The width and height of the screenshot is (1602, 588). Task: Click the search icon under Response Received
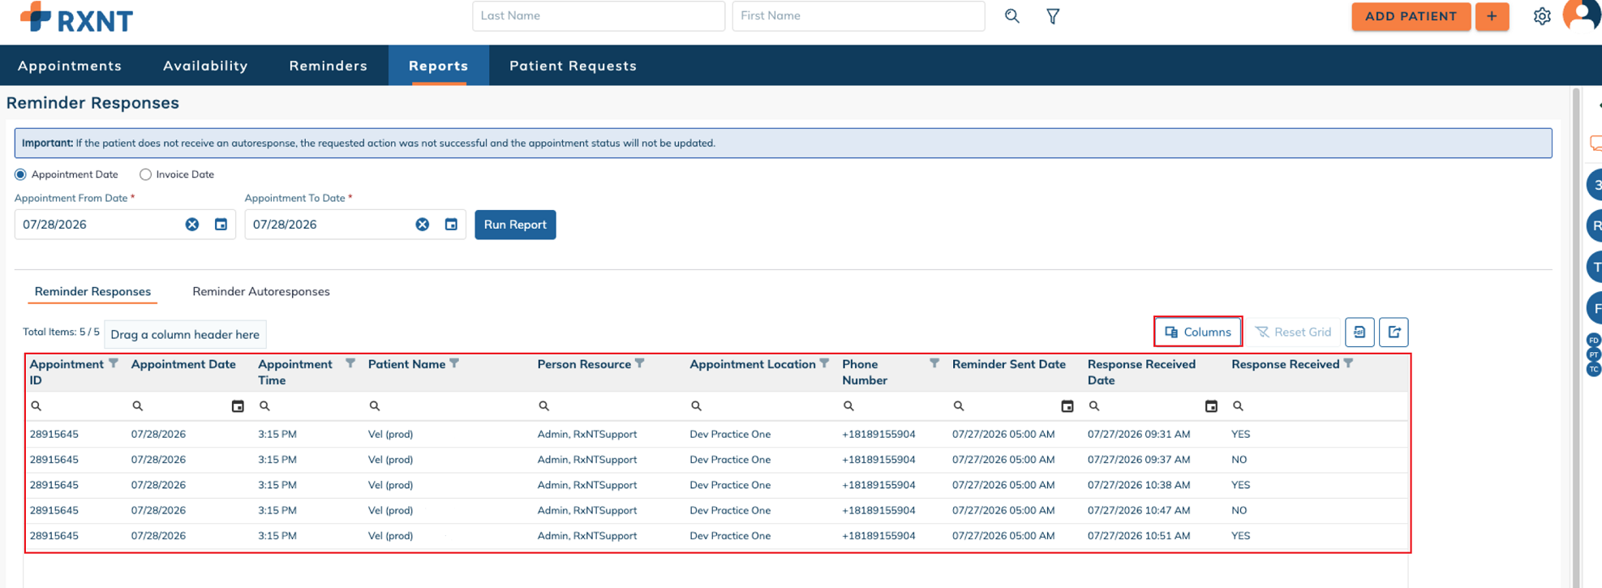(1238, 406)
